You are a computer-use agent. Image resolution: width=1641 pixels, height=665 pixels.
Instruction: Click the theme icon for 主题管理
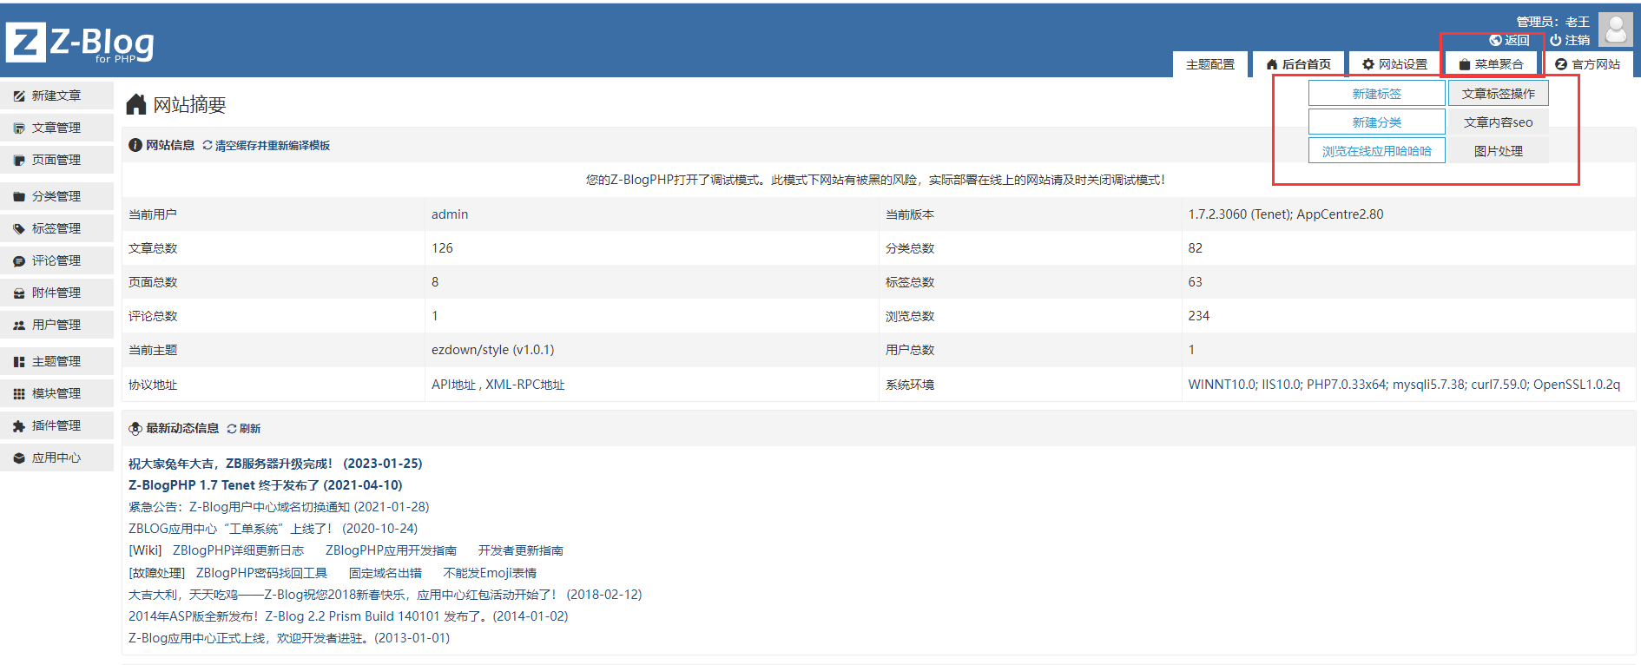(19, 362)
